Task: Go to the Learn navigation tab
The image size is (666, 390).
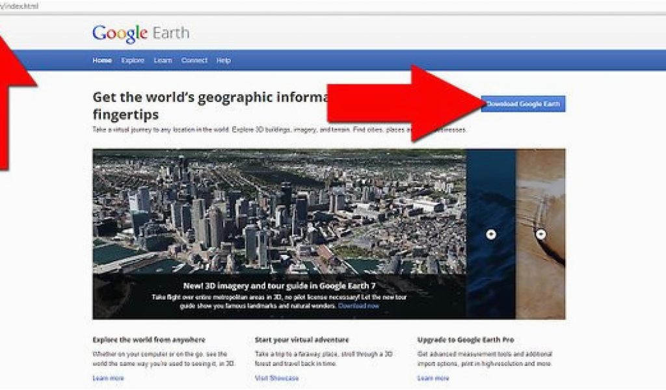Action: point(163,60)
